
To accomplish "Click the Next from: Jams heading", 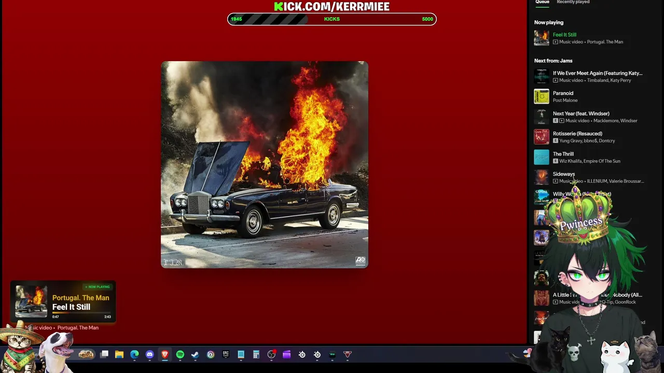I will (554, 61).
